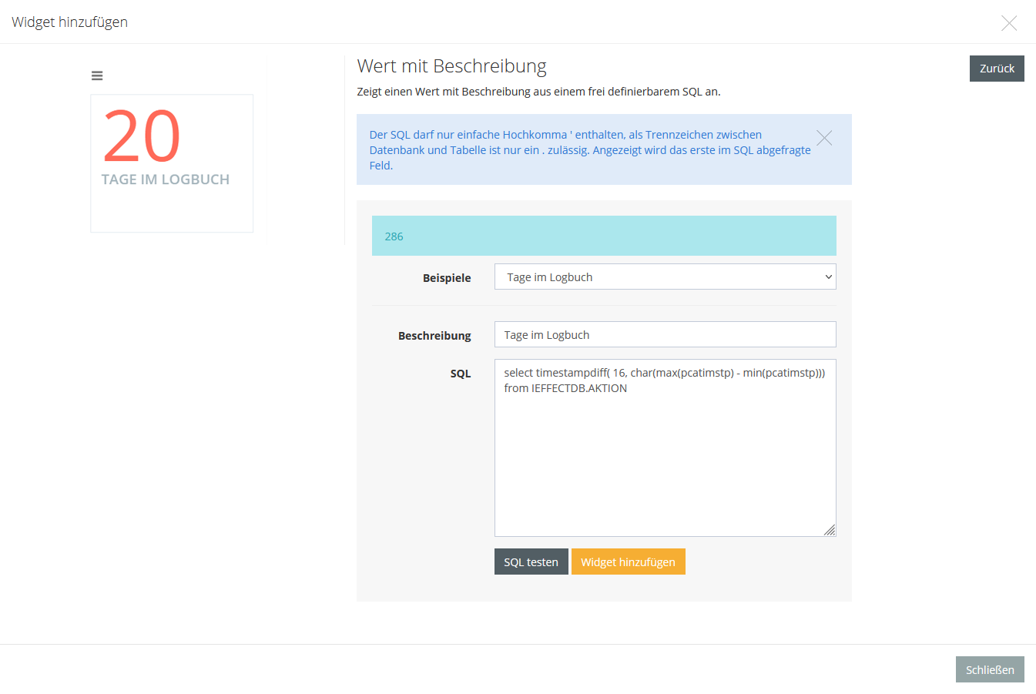The width and height of the screenshot is (1036, 694).
Task: Click the SQL result box showing 286
Action: [x=604, y=236]
